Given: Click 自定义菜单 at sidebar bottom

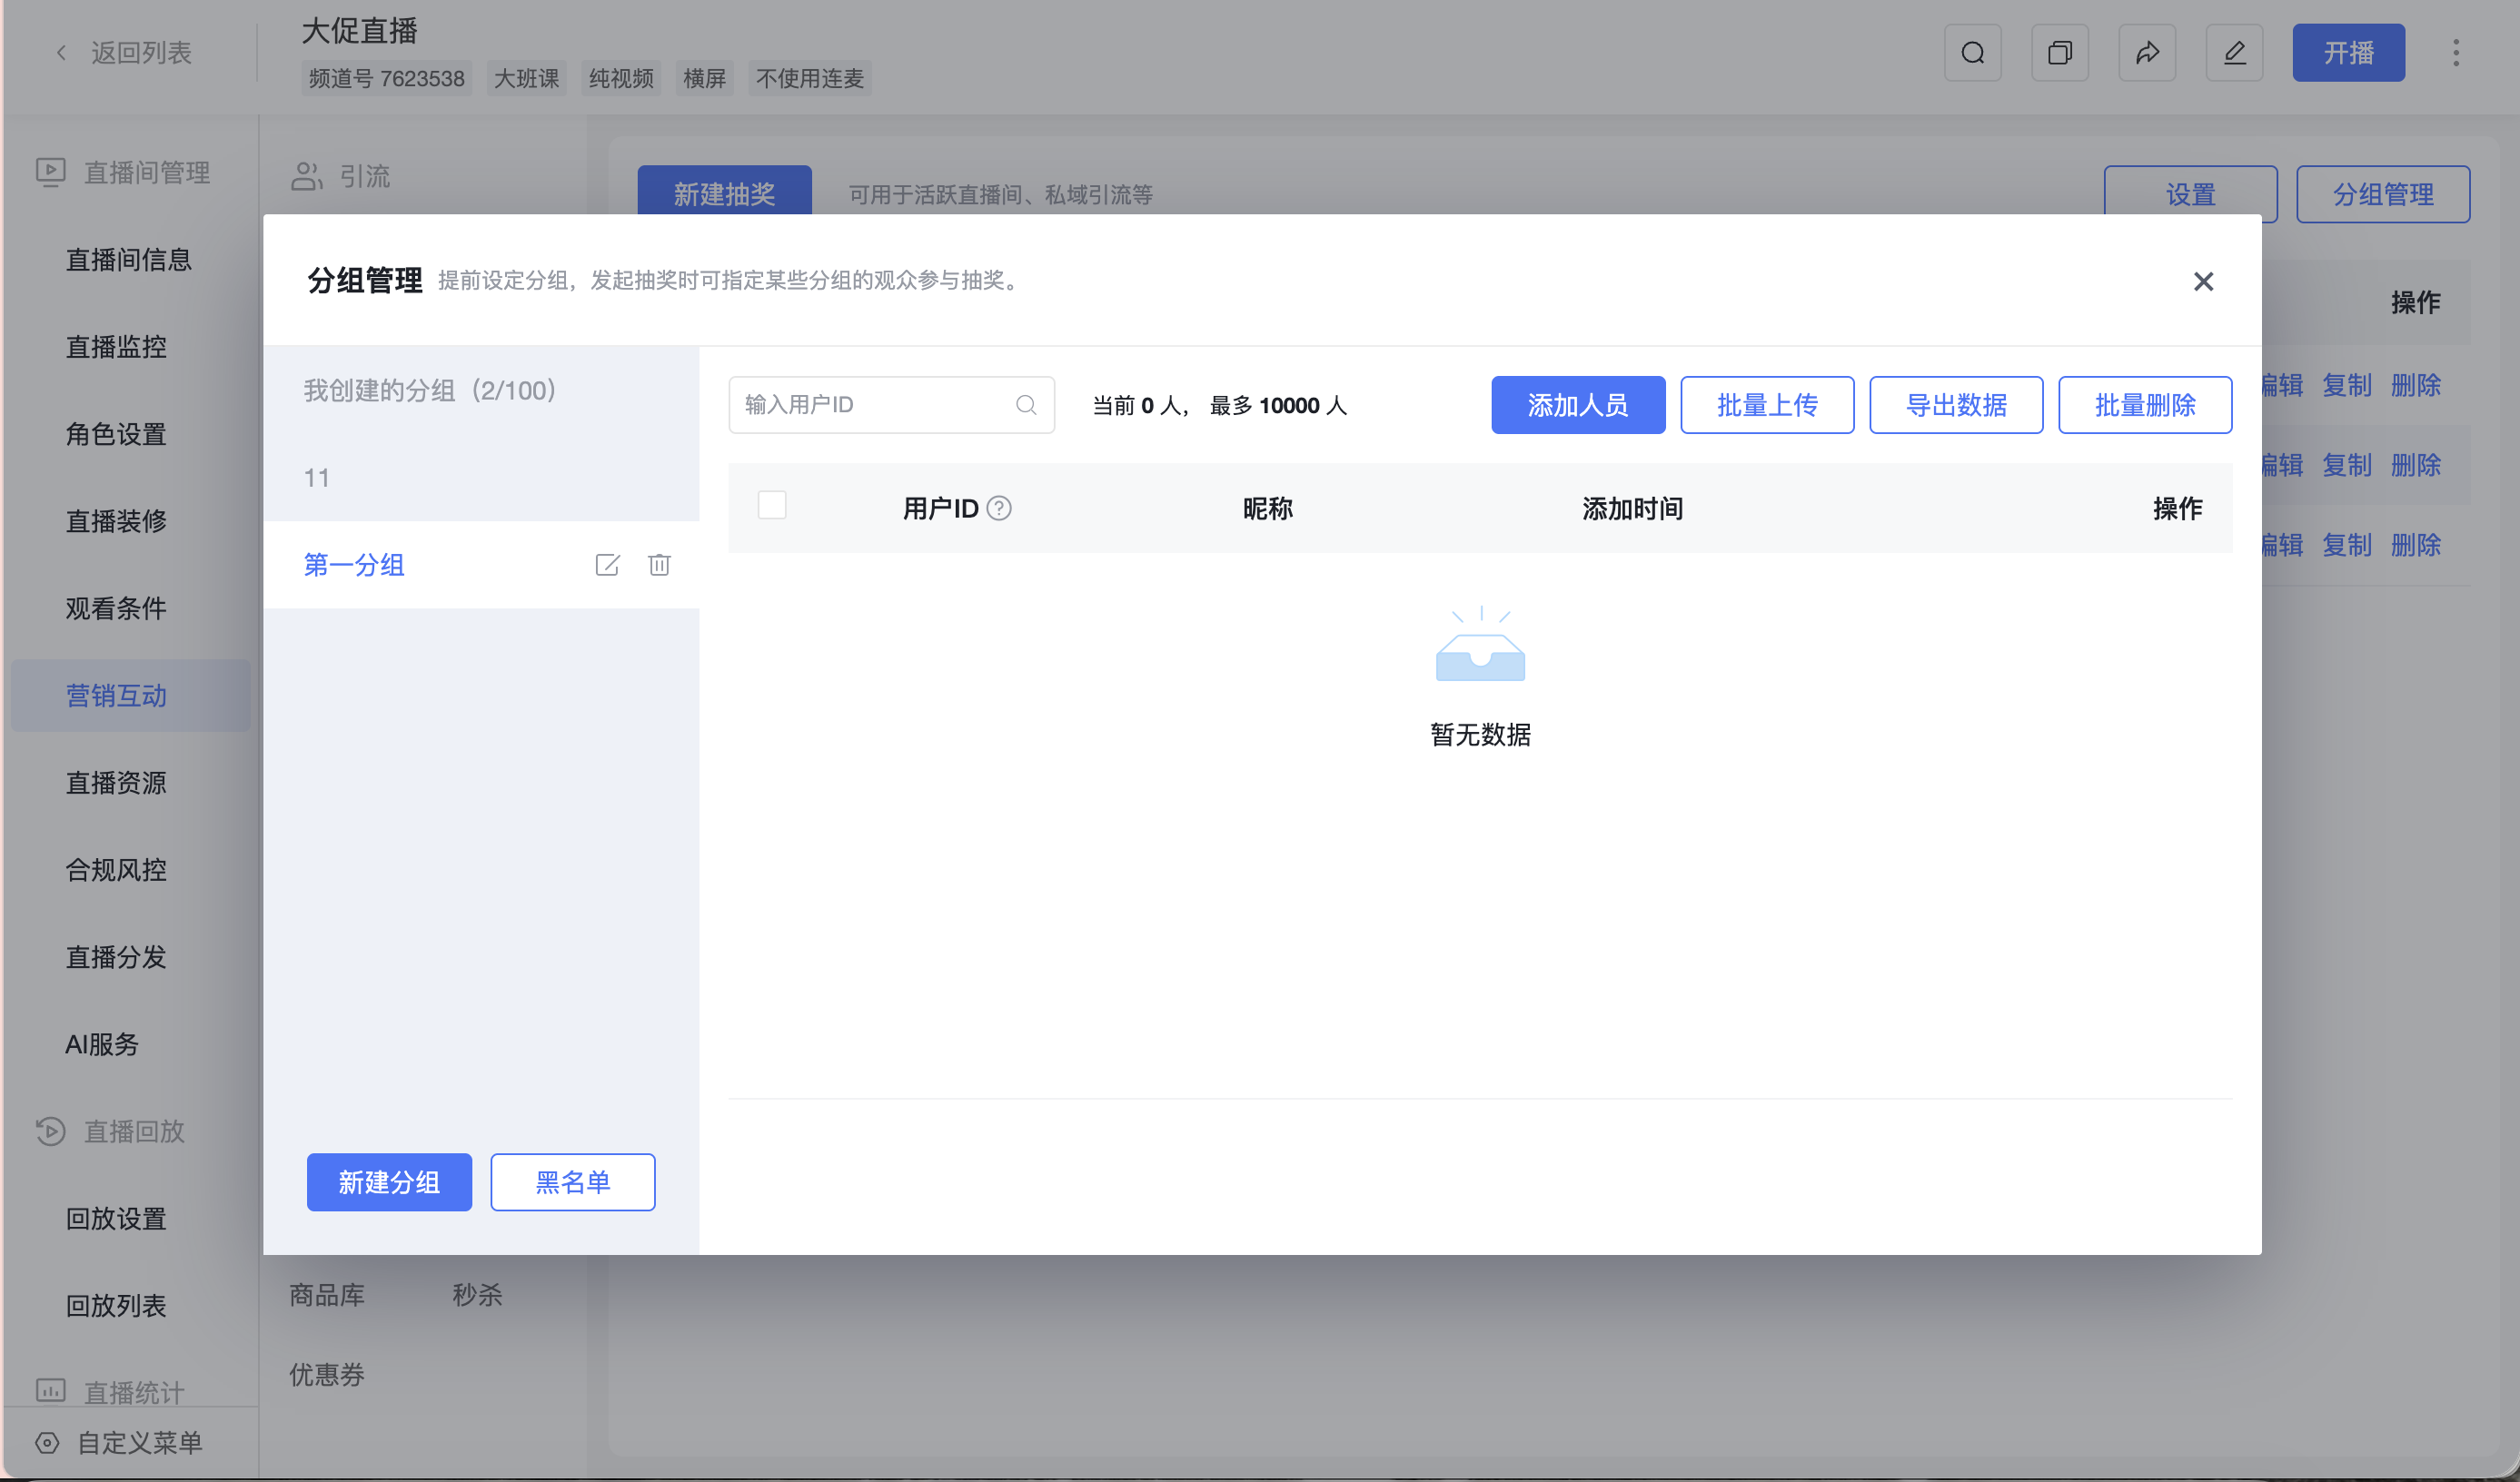Looking at the screenshot, I should (x=140, y=1443).
